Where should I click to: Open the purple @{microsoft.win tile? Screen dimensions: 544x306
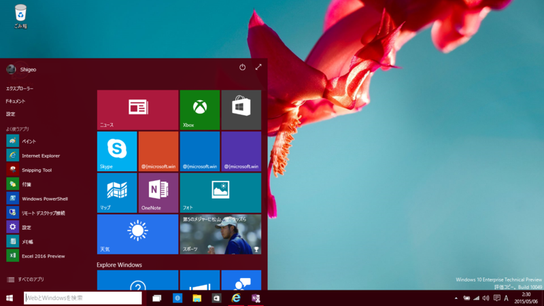241,151
